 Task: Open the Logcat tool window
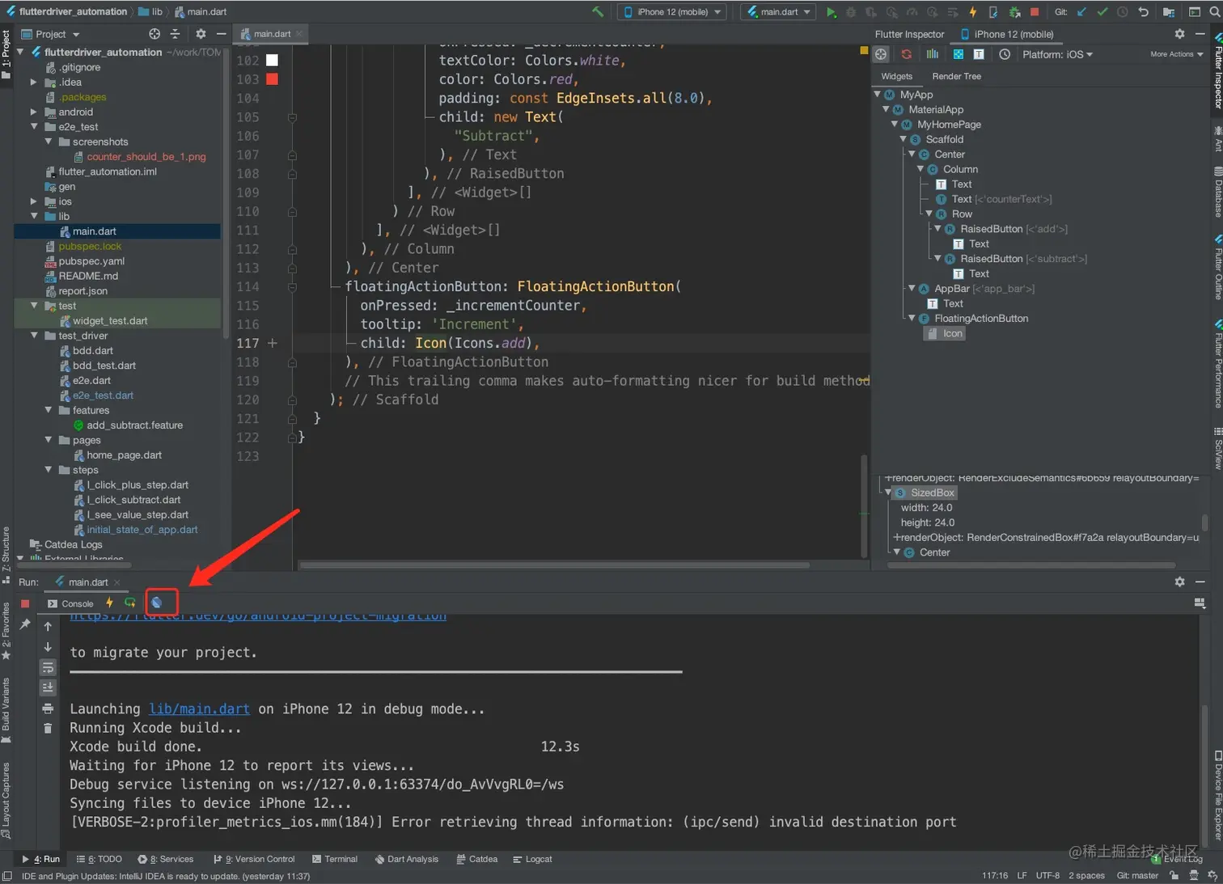pyautogui.click(x=532, y=859)
